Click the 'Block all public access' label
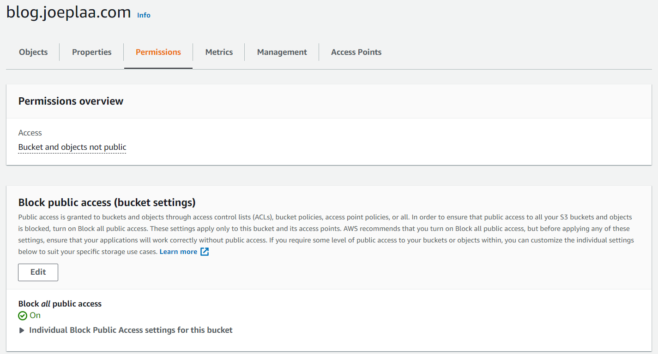Screen dimensions: 658x354 pos(60,304)
